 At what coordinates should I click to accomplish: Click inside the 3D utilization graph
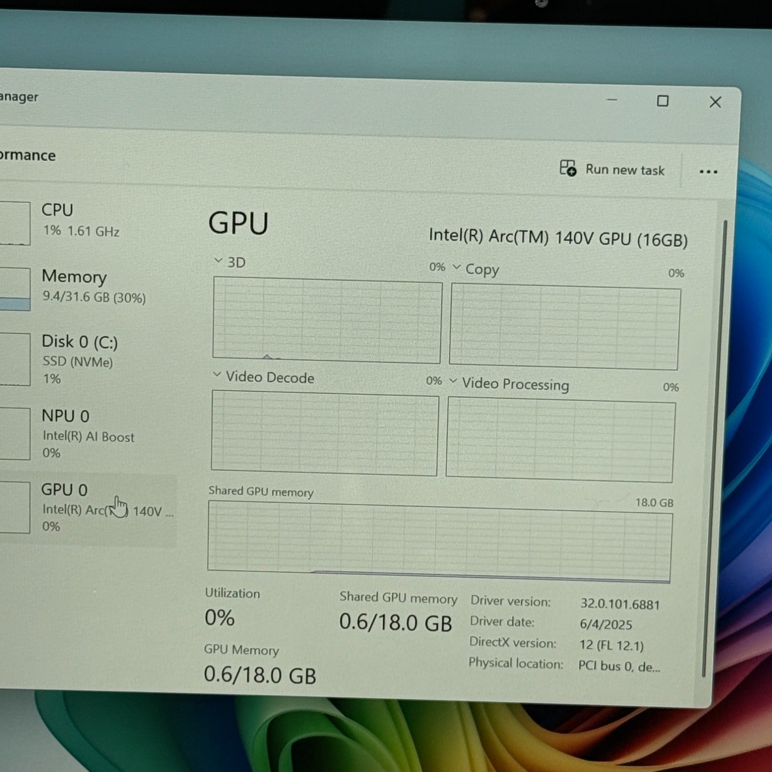(x=327, y=320)
